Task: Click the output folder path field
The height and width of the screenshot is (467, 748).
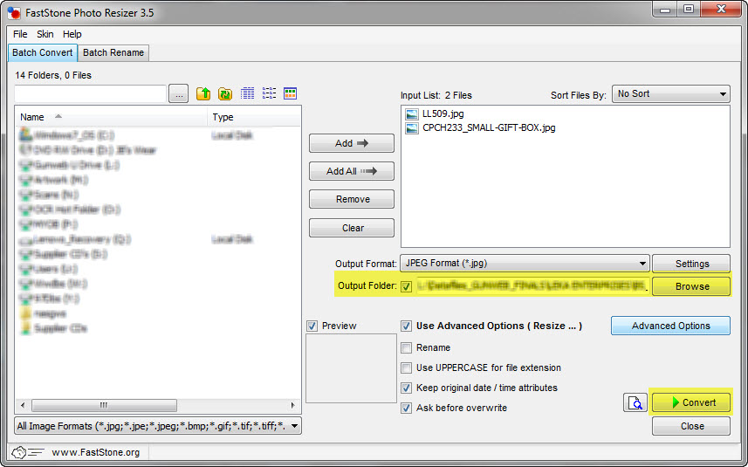Action: [x=532, y=286]
